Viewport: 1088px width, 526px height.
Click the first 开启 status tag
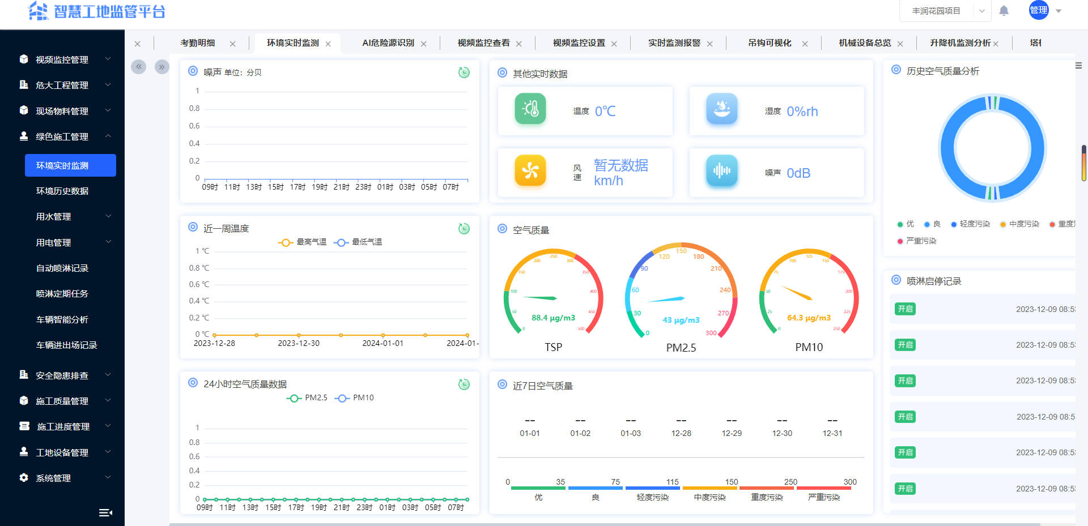[906, 309]
